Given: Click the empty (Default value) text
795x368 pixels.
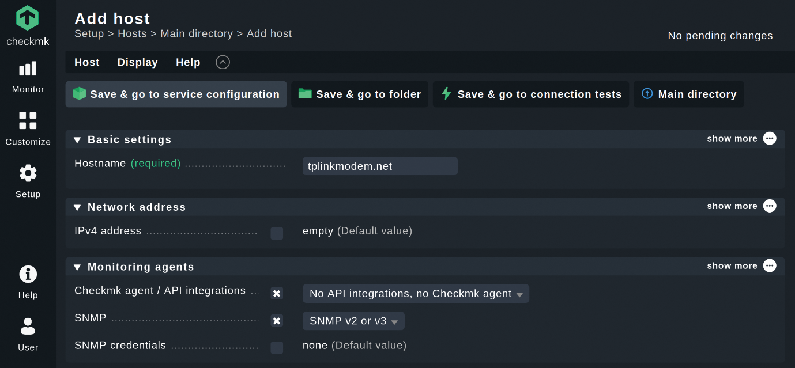Looking at the screenshot, I should coord(357,231).
